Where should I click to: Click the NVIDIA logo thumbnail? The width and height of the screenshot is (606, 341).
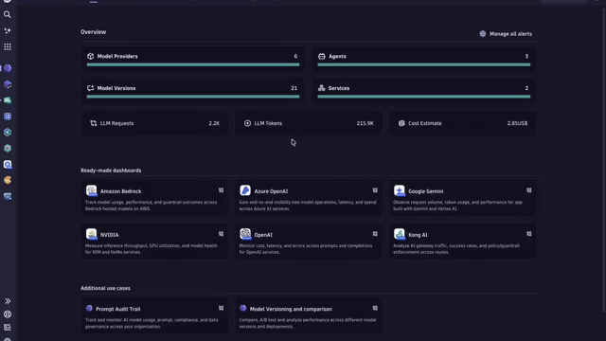[x=92, y=234]
